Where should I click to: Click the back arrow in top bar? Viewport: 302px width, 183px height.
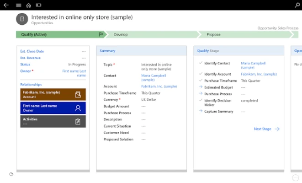coord(6,5)
